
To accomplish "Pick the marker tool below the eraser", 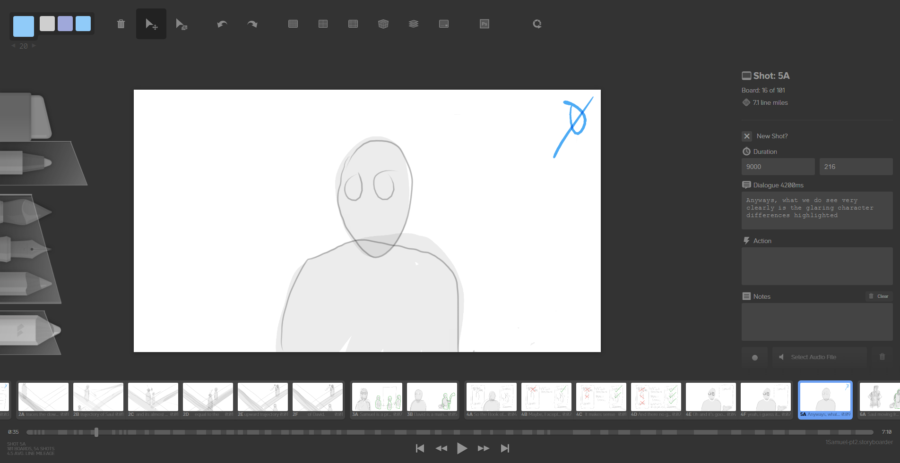I will (26, 163).
